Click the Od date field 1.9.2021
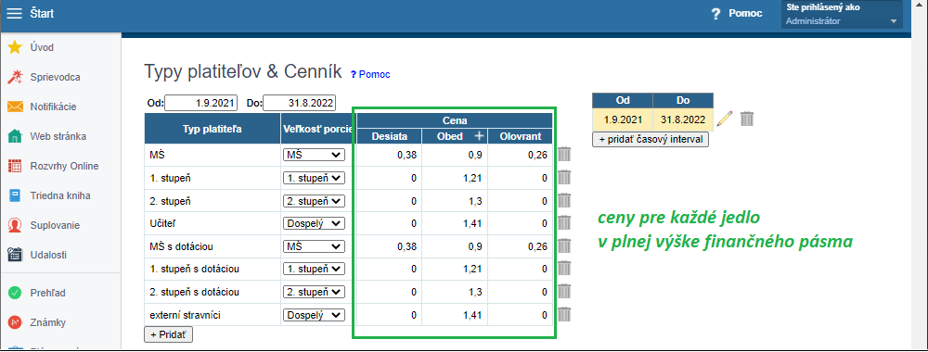Image resolution: width=928 pixels, height=352 pixels. click(x=201, y=103)
